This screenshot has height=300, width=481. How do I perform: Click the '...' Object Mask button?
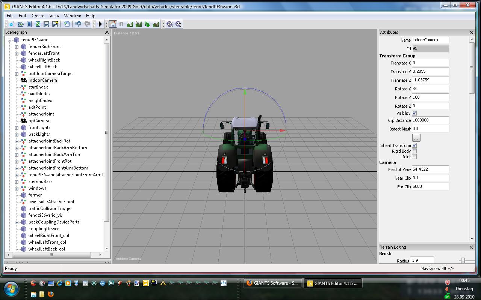[416, 138]
